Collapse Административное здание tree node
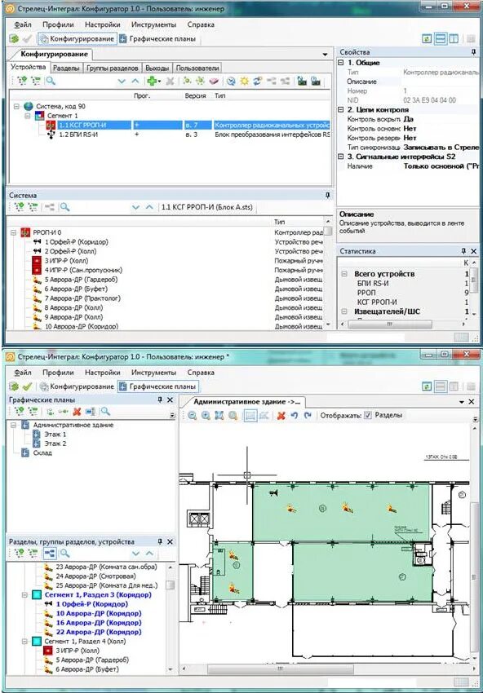The image size is (483, 693). click(13, 425)
